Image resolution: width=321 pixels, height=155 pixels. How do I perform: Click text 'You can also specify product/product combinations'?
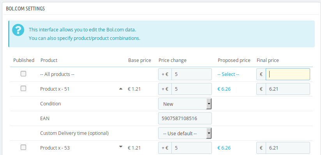coord(84,38)
